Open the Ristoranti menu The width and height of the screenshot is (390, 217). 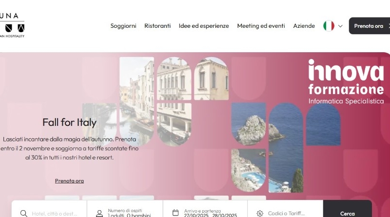(x=157, y=26)
